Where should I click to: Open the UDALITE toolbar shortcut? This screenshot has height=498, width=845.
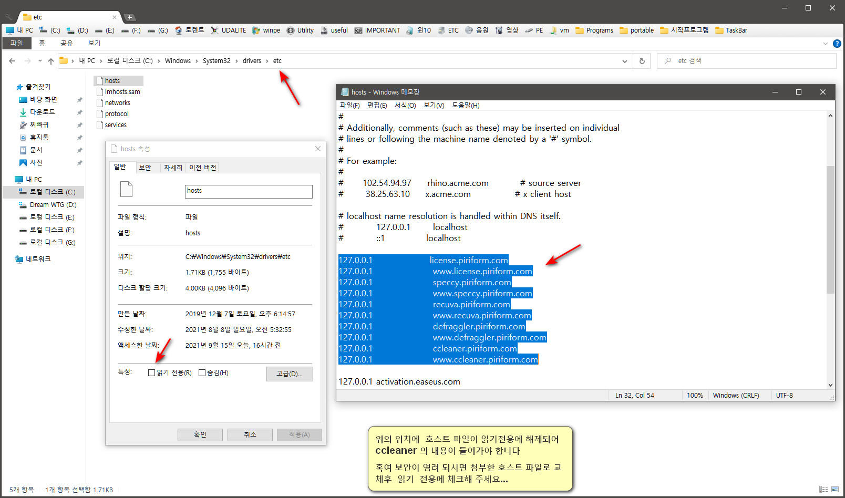[228, 30]
